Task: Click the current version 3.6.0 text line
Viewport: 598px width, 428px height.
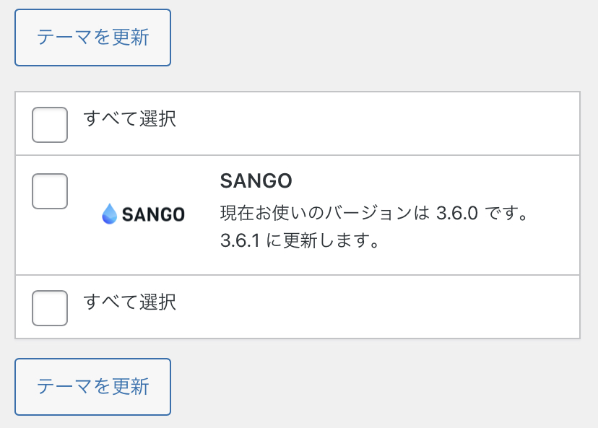Action: click(374, 213)
